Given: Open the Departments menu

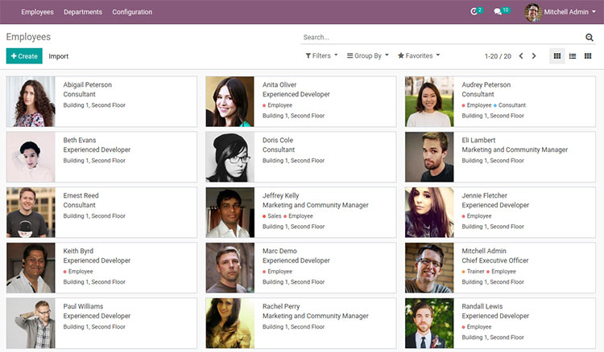Looking at the screenshot, I should 83,12.
